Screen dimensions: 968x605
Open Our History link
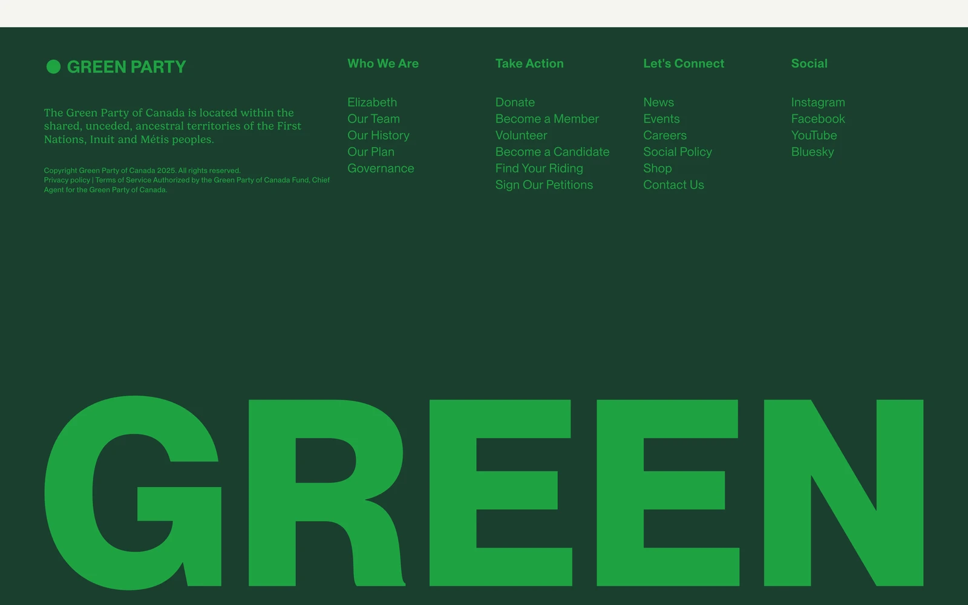(x=378, y=135)
